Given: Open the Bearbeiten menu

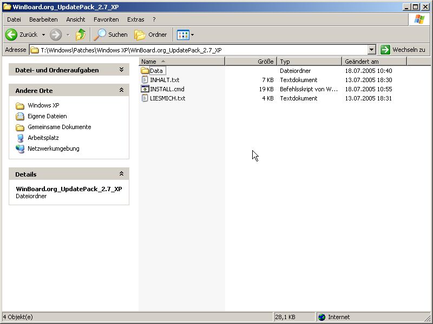Looking at the screenshot, I should click(x=43, y=19).
